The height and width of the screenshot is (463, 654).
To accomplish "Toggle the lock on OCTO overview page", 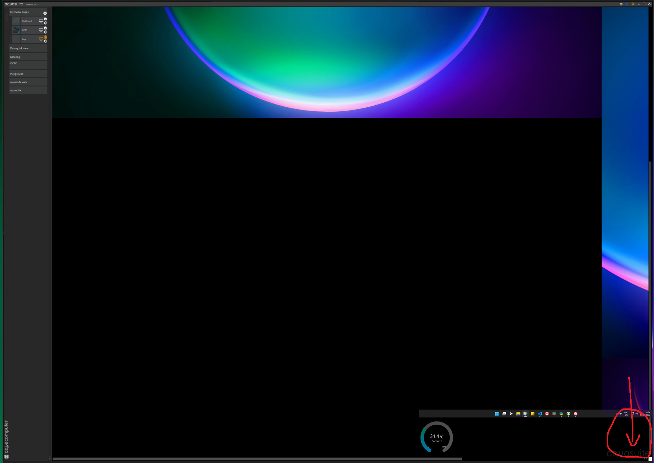I will [45, 28].
